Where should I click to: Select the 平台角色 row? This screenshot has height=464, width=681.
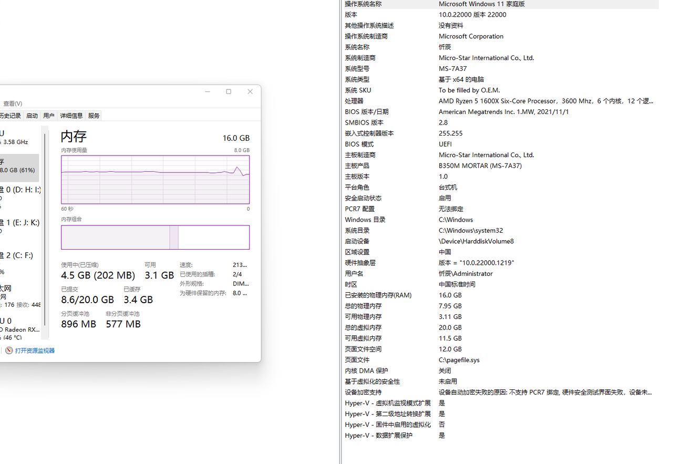click(500, 187)
